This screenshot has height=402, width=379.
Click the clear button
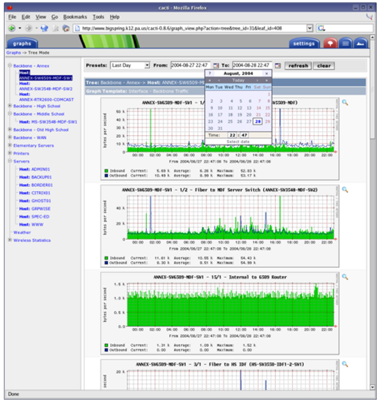tap(324, 66)
